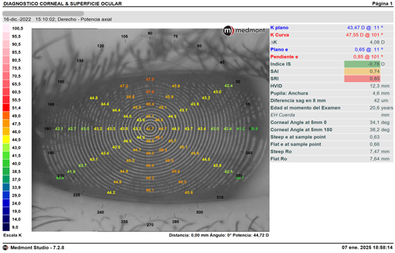The width and height of the screenshot is (395, 253).
Task: Click the Pupila: Anchura row
Action: pos(331,93)
